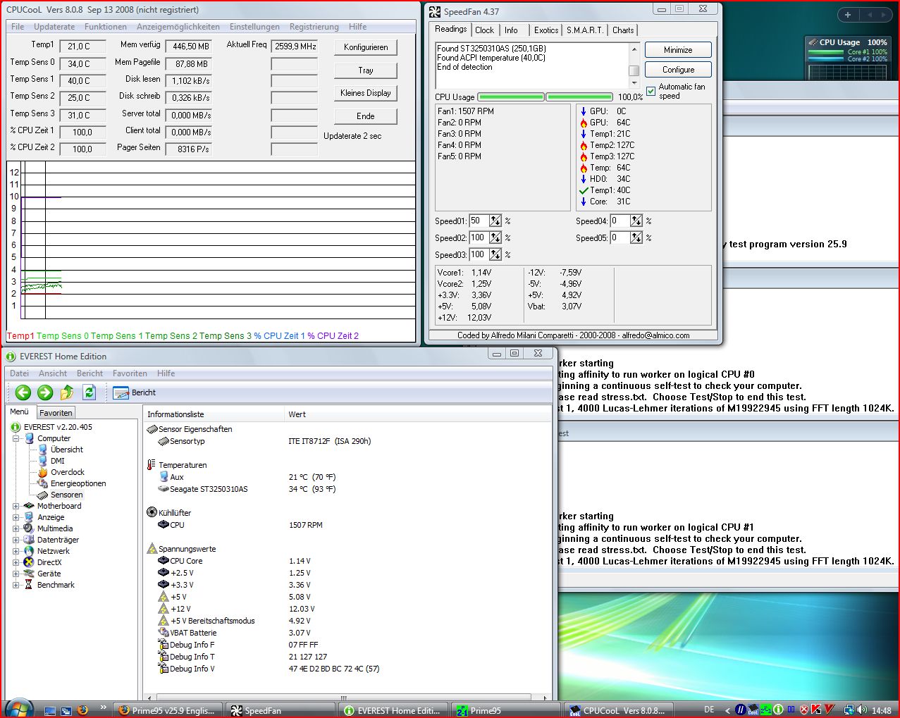Image resolution: width=900 pixels, height=718 pixels.
Task: Open Firefox from the quick launch bar
Action: coord(82,710)
